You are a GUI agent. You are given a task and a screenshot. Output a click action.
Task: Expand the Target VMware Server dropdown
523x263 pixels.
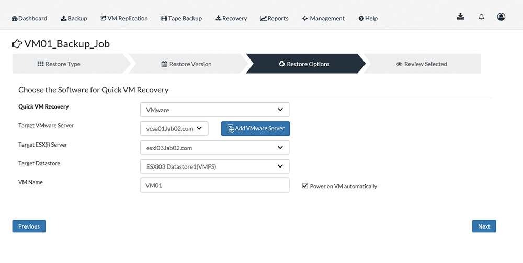tap(174, 128)
